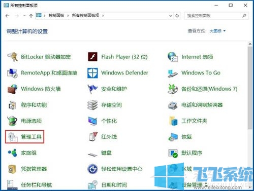
Task: Open the 电源选项 battery icon
Action: coord(12,121)
